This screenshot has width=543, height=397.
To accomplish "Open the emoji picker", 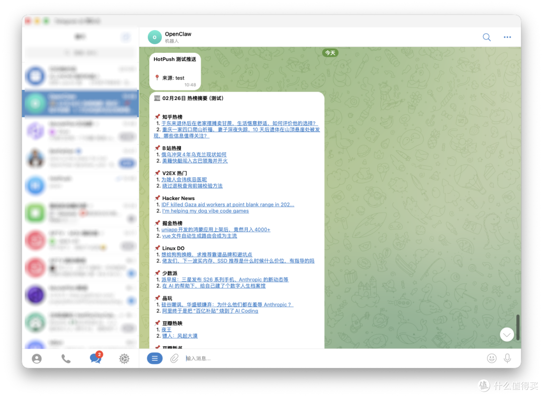I will click(x=491, y=358).
